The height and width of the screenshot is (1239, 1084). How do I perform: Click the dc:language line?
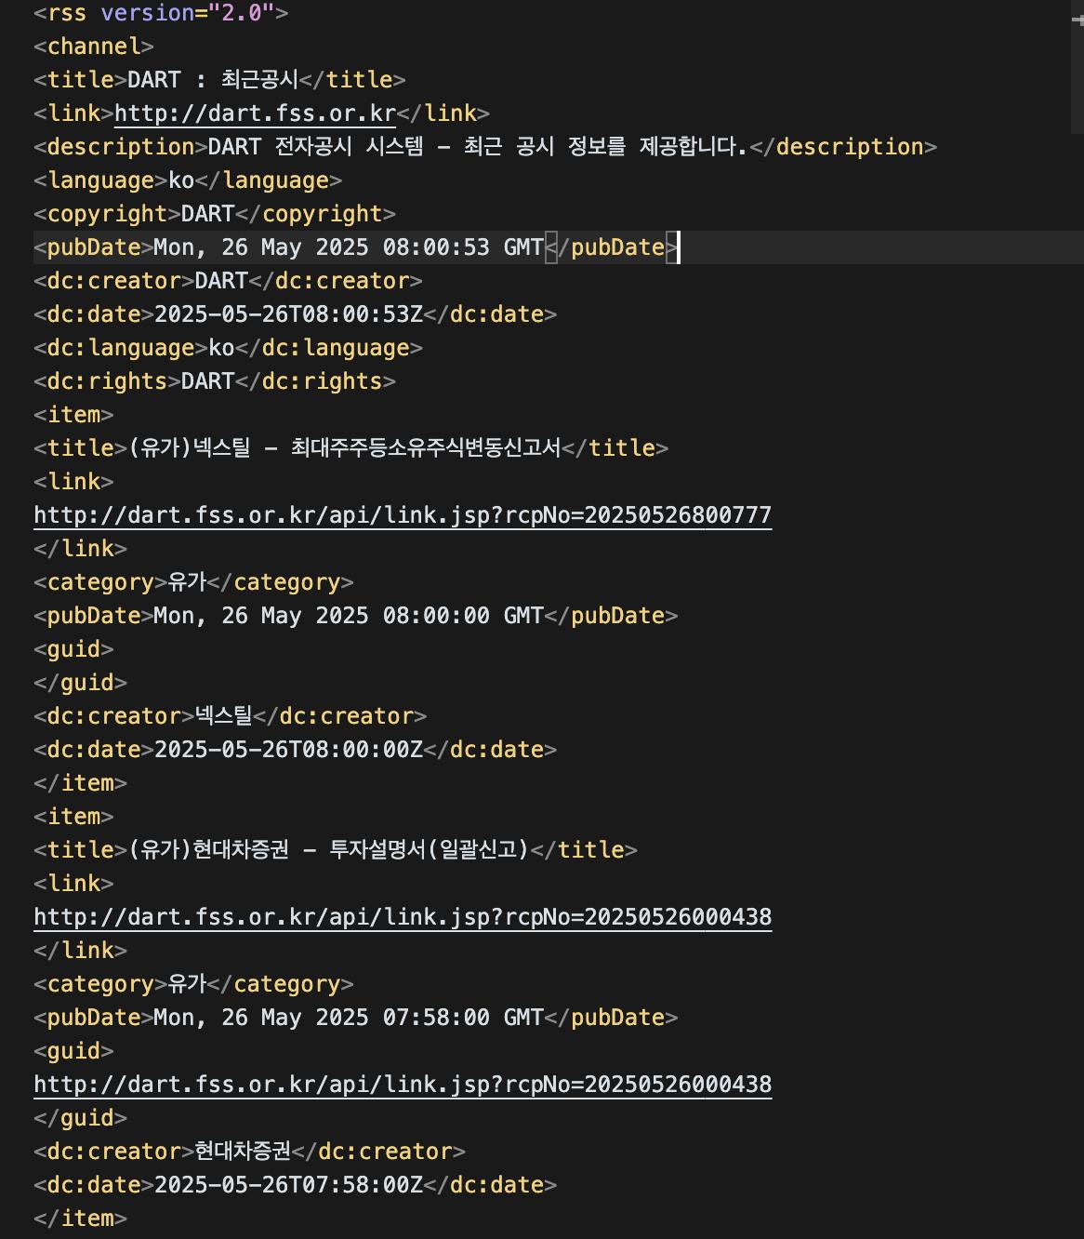[x=228, y=348]
